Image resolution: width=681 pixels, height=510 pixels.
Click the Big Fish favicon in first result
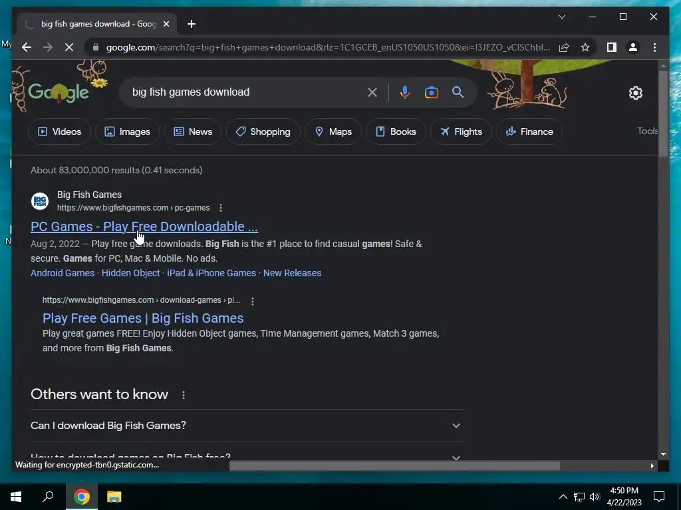tap(40, 201)
